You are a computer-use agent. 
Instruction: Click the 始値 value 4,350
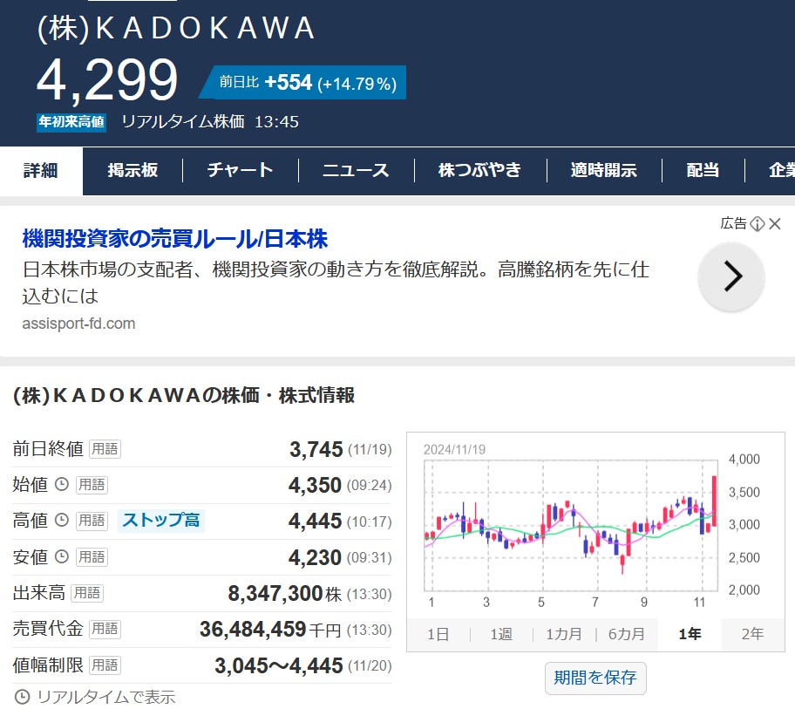pyautogui.click(x=315, y=486)
